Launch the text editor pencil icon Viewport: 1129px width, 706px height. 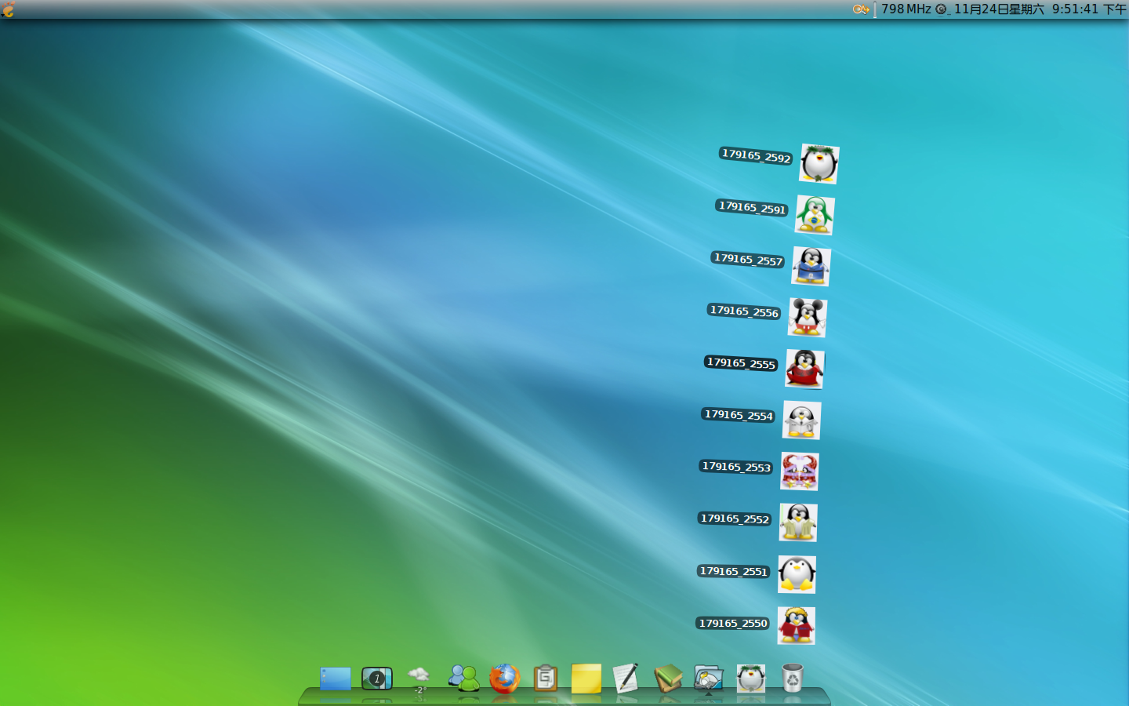626,679
